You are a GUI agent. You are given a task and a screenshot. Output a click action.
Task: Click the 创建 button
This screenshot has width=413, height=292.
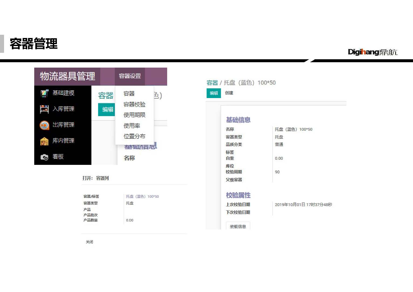[229, 93]
